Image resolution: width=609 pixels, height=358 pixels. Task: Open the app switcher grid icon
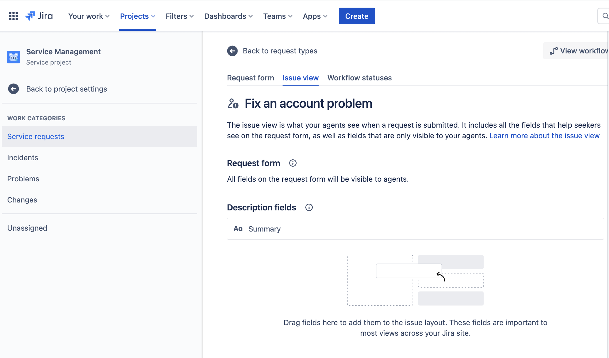pyautogui.click(x=14, y=16)
